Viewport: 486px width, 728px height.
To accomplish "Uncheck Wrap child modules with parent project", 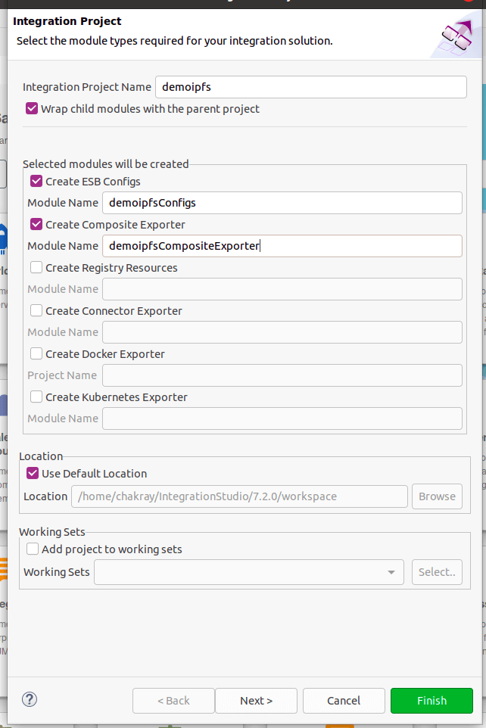I will point(32,109).
